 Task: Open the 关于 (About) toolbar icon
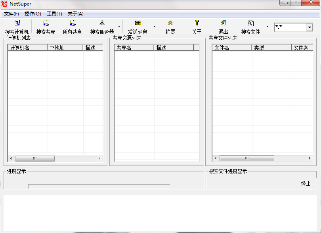[x=196, y=27]
